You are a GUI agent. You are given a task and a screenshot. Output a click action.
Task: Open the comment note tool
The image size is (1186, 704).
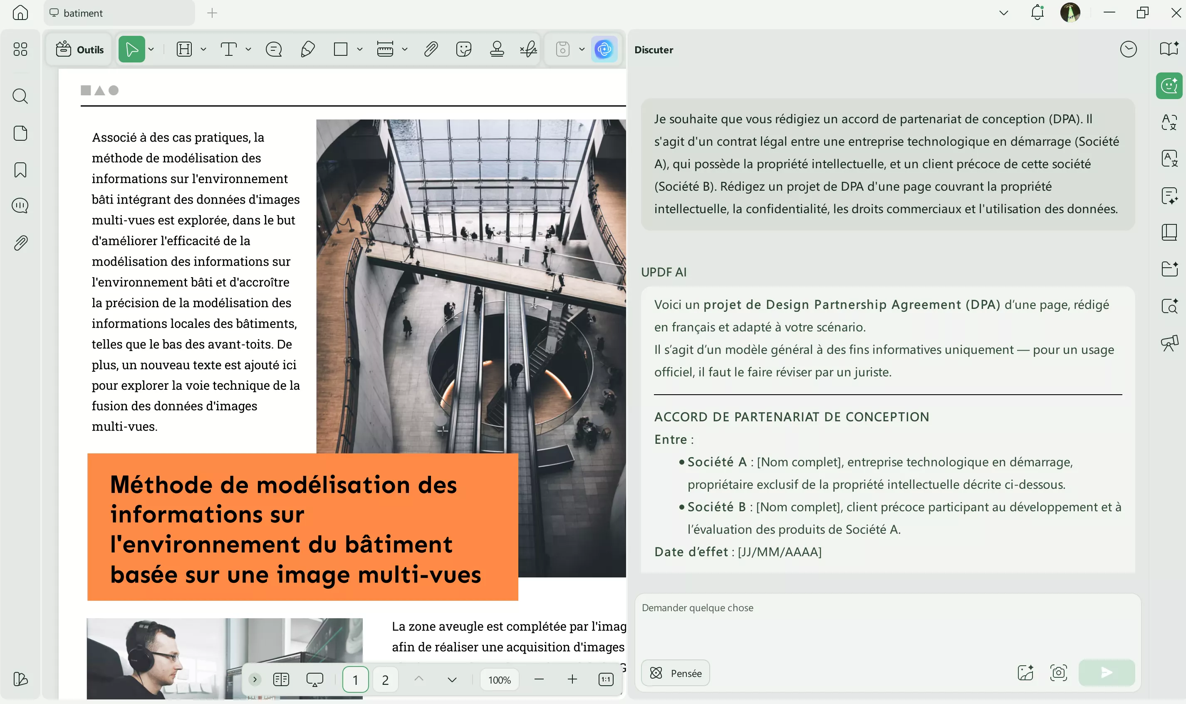click(x=273, y=50)
